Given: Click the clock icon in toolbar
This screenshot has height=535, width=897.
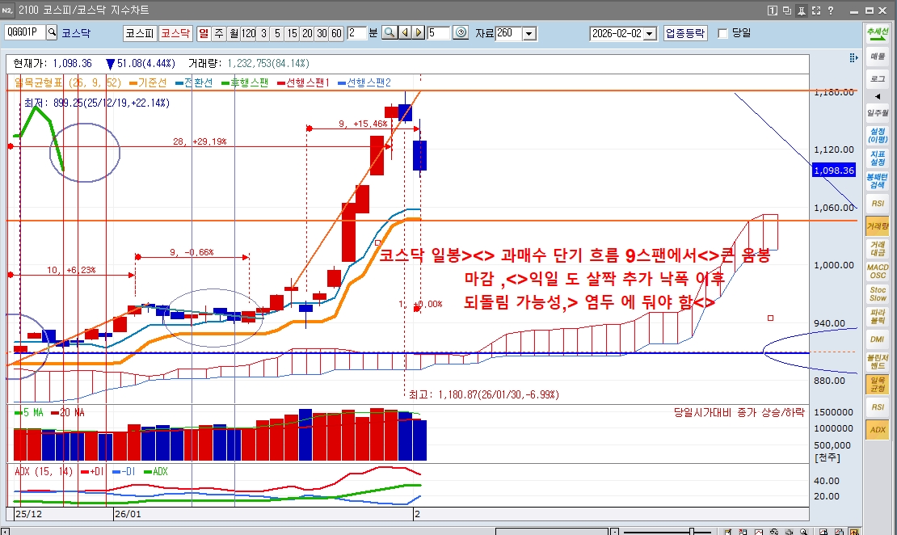Looking at the screenshot, I should tap(461, 33).
